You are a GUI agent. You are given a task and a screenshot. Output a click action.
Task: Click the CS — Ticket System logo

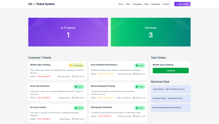click(41, 4)
